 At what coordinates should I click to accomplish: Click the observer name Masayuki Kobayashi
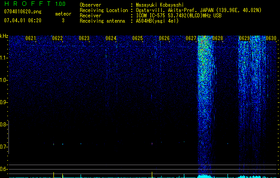(x=160, y=5)
